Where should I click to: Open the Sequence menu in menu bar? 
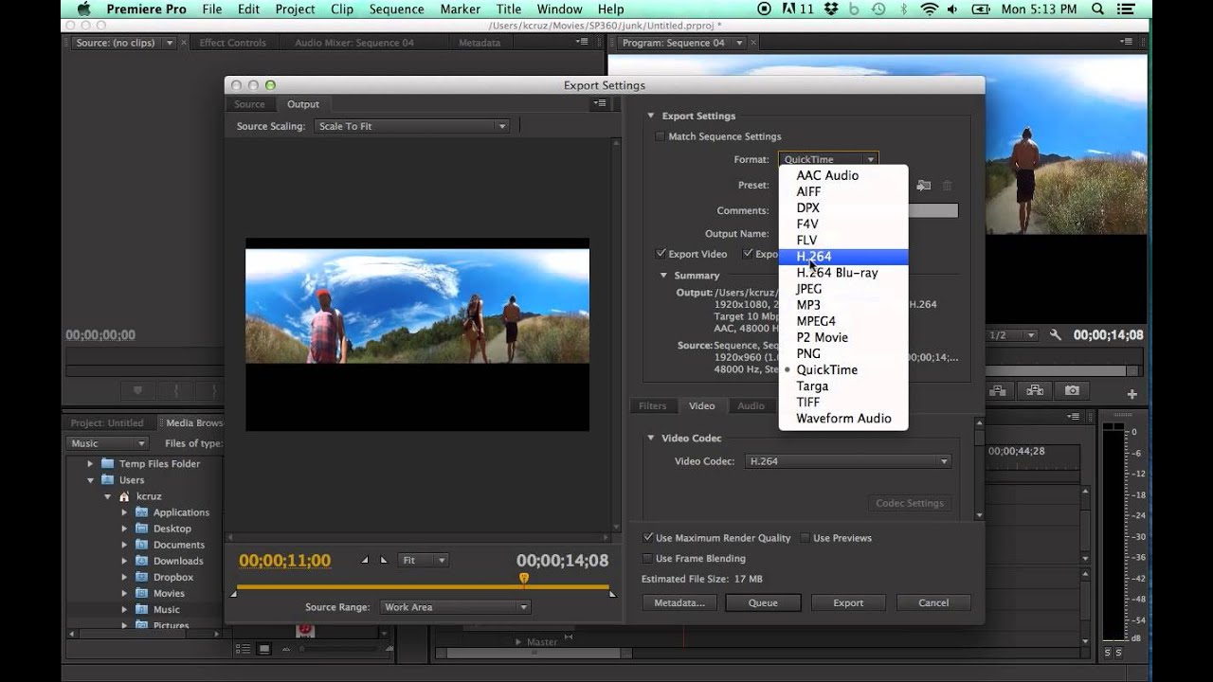396,9
